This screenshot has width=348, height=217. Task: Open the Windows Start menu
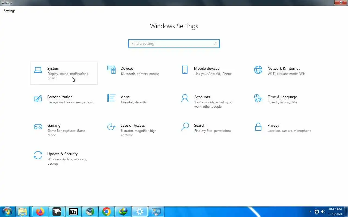point(7,212)
